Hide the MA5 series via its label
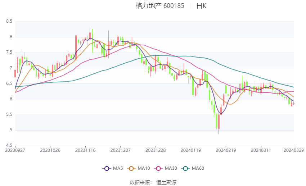 pyautogui.click(x=118, y=168)
